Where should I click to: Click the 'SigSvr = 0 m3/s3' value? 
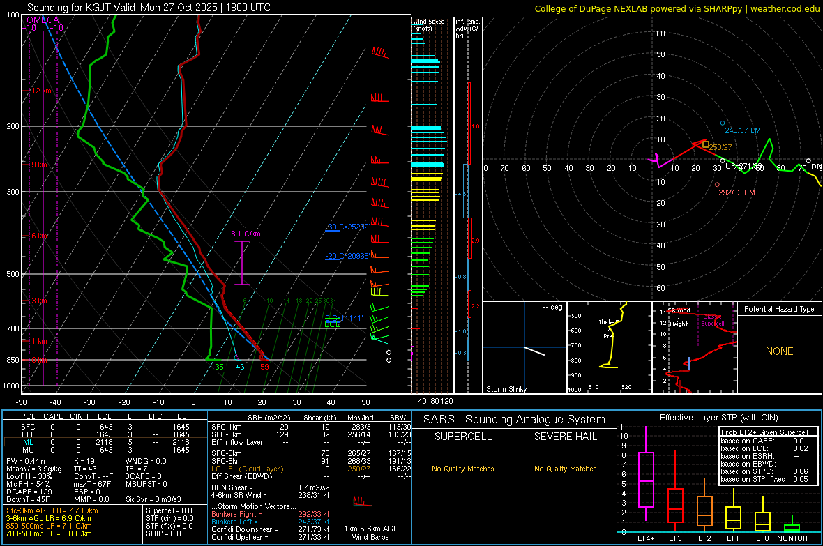point(153,499)
